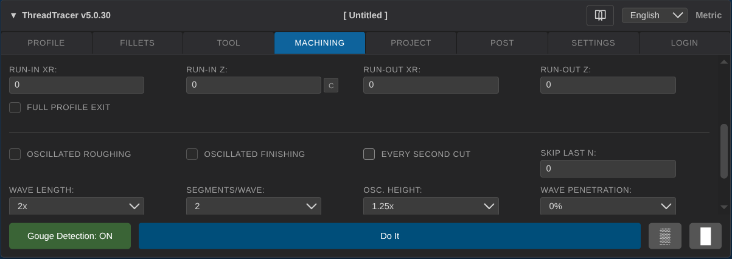Toggle Gouge Detection ON button
Image resolution: width=732 pixels, height=259 pixels.
pyautogui.click(x=70, y=236)
